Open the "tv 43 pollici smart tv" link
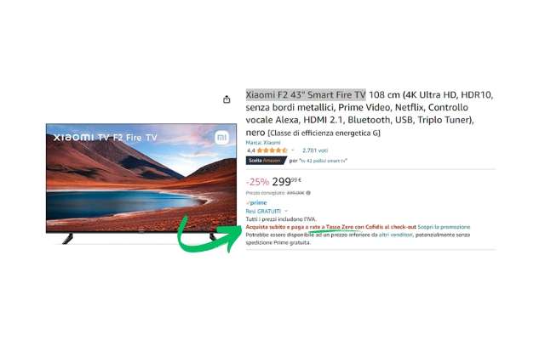 point(324,161)
